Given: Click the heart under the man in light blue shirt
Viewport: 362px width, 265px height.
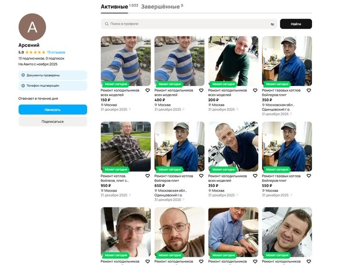Looking at the screenshot, I should tap(255, 261).
